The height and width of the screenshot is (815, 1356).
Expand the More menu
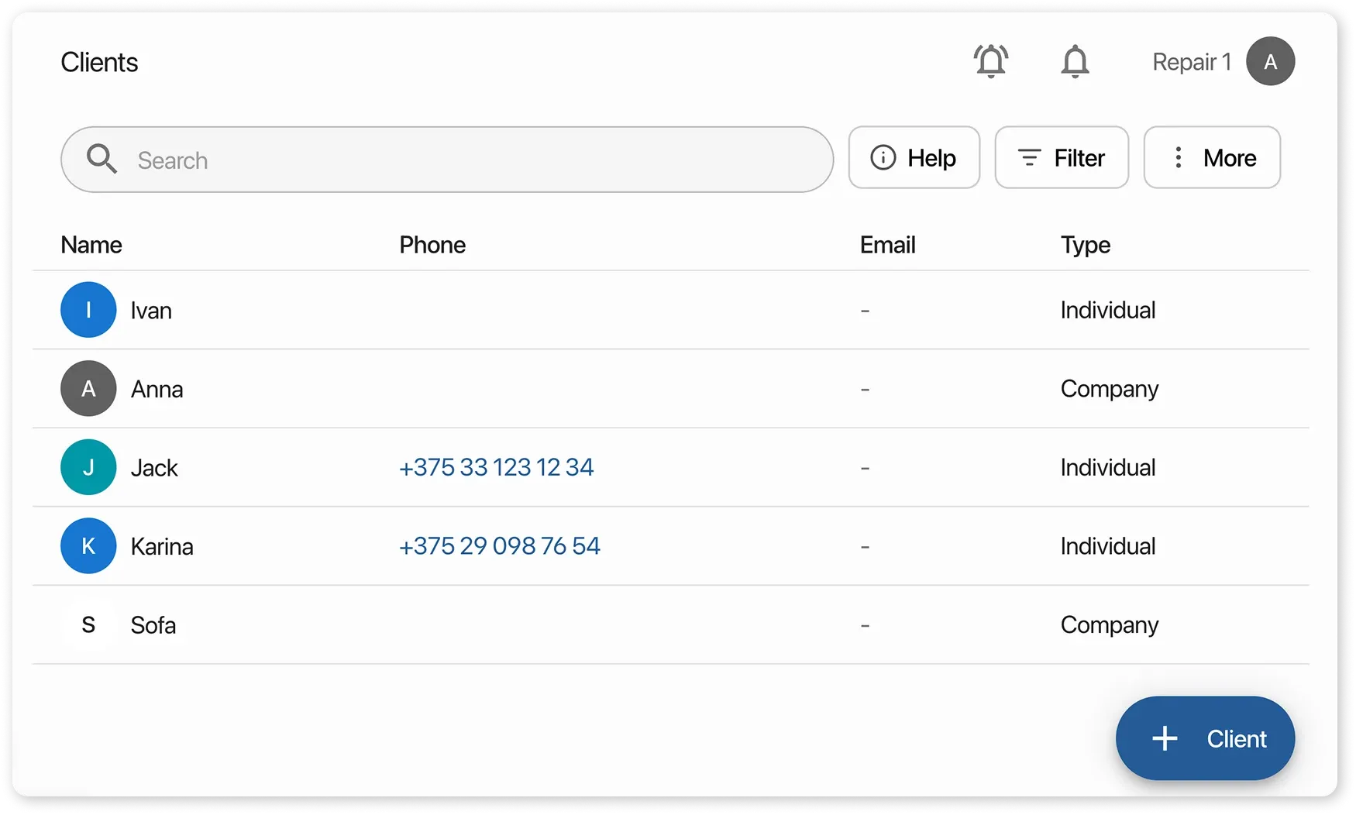[x=1211, y=158]
